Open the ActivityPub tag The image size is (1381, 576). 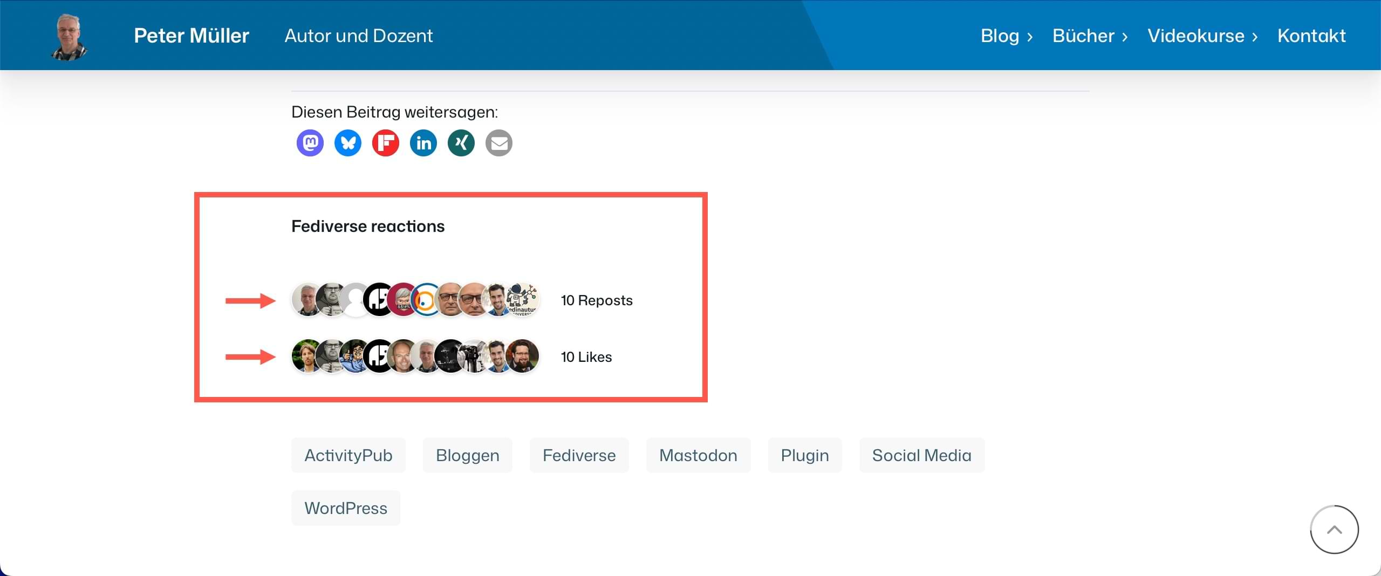click(x=348, y=455)
